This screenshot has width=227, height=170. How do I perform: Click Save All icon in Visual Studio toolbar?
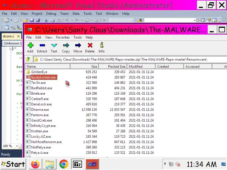pos(38,20)
